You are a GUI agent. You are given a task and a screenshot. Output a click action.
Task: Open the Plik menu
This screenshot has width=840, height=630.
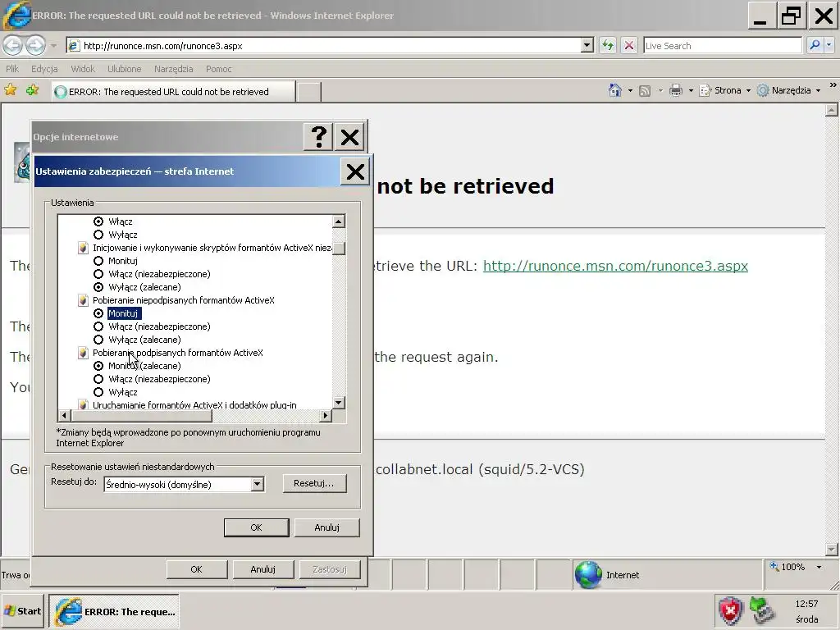coord(12,69)
